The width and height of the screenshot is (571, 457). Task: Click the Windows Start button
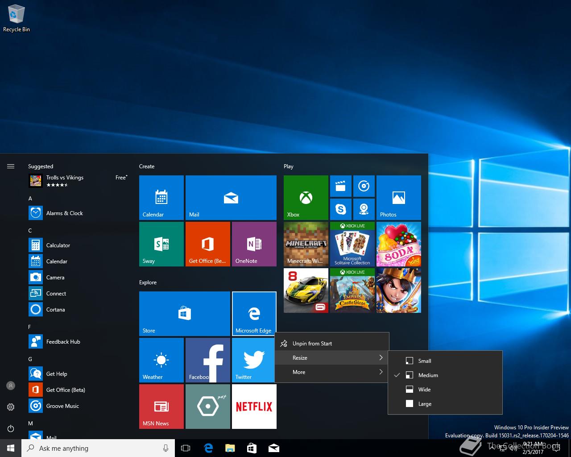click(11, 448)
